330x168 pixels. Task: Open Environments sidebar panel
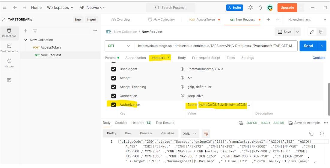(x=9, y=48)
